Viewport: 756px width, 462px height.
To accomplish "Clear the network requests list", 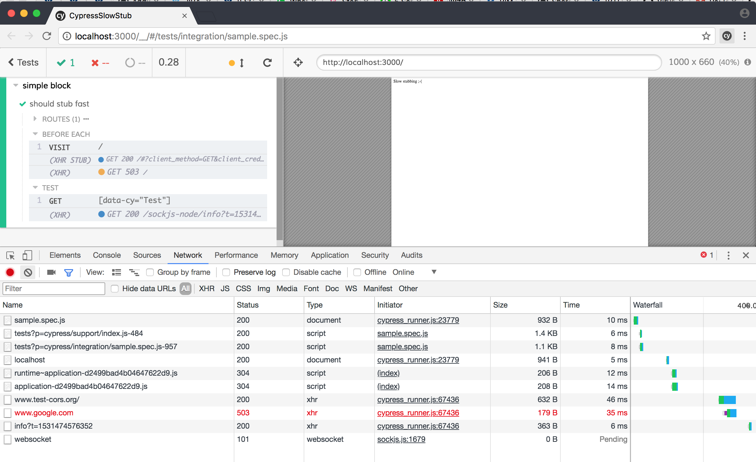I will point(28,272).
